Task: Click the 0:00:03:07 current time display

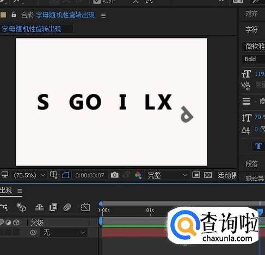Action: (90, 175)
